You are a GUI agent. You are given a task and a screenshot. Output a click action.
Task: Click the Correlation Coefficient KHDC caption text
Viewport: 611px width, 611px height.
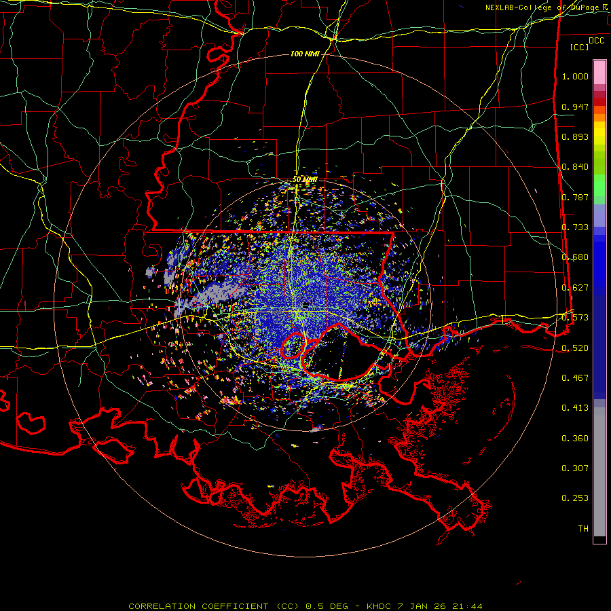coord(305,606)
